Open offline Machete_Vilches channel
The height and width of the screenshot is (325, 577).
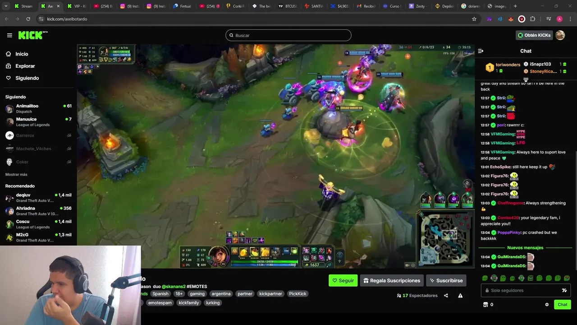tap(38, 149)
